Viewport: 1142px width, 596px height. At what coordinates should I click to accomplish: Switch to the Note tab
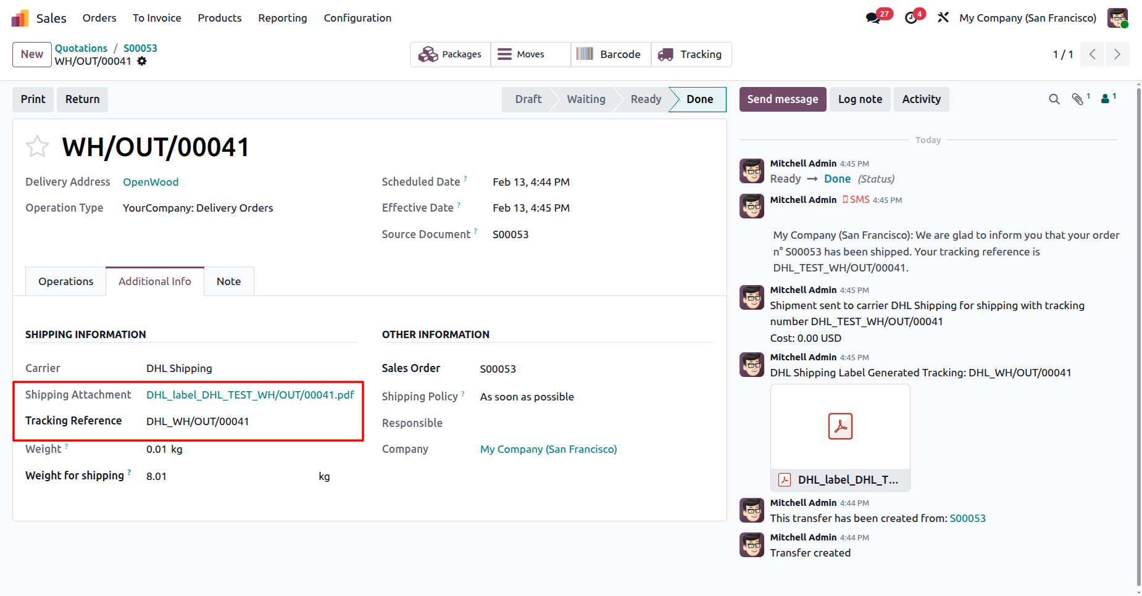[x=229, y=281]
